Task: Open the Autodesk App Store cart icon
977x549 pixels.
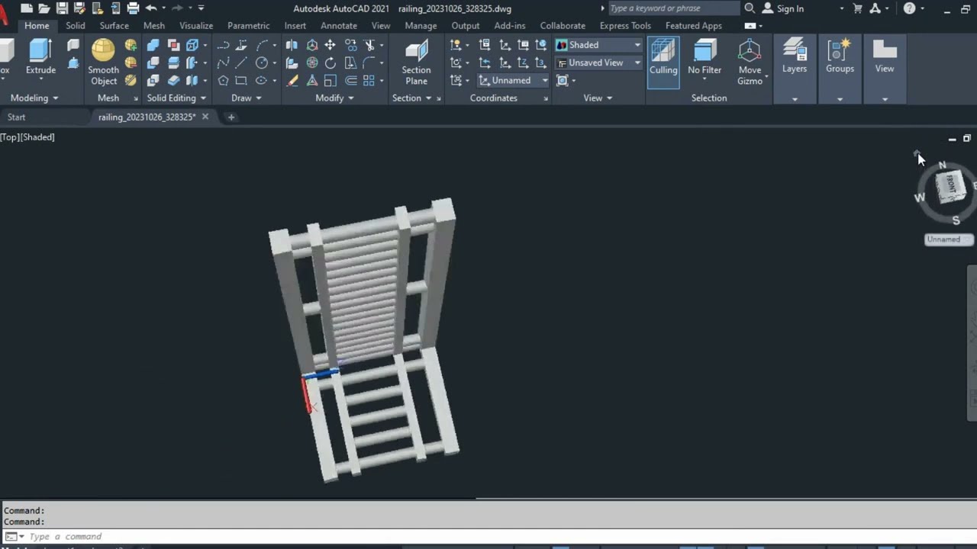Action: [857, 8]
